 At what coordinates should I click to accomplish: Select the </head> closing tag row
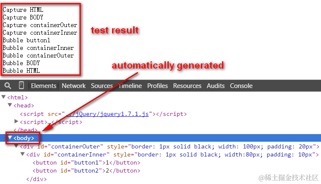pos(25,130)
